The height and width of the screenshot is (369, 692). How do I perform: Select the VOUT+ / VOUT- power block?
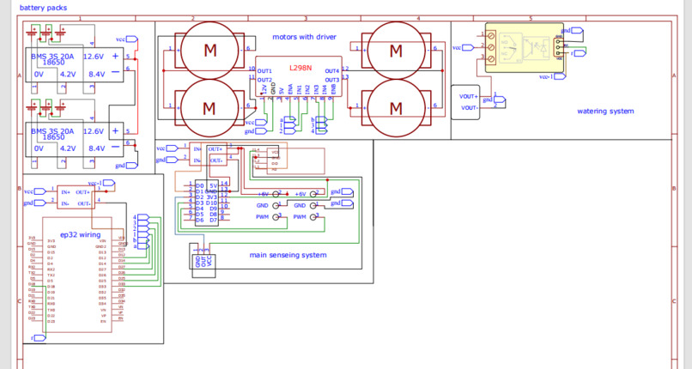tap(465, 102)
